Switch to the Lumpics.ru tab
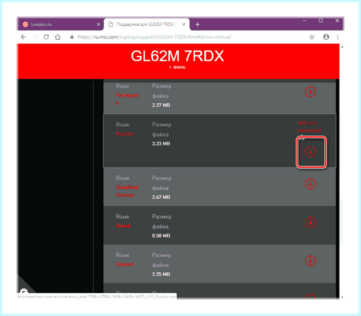The image size is (361, 316). click(x=60, y=25)
